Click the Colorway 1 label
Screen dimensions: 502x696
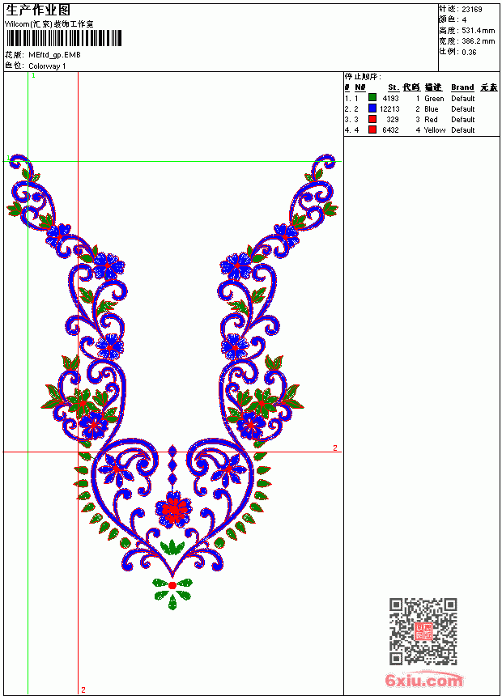47,66
